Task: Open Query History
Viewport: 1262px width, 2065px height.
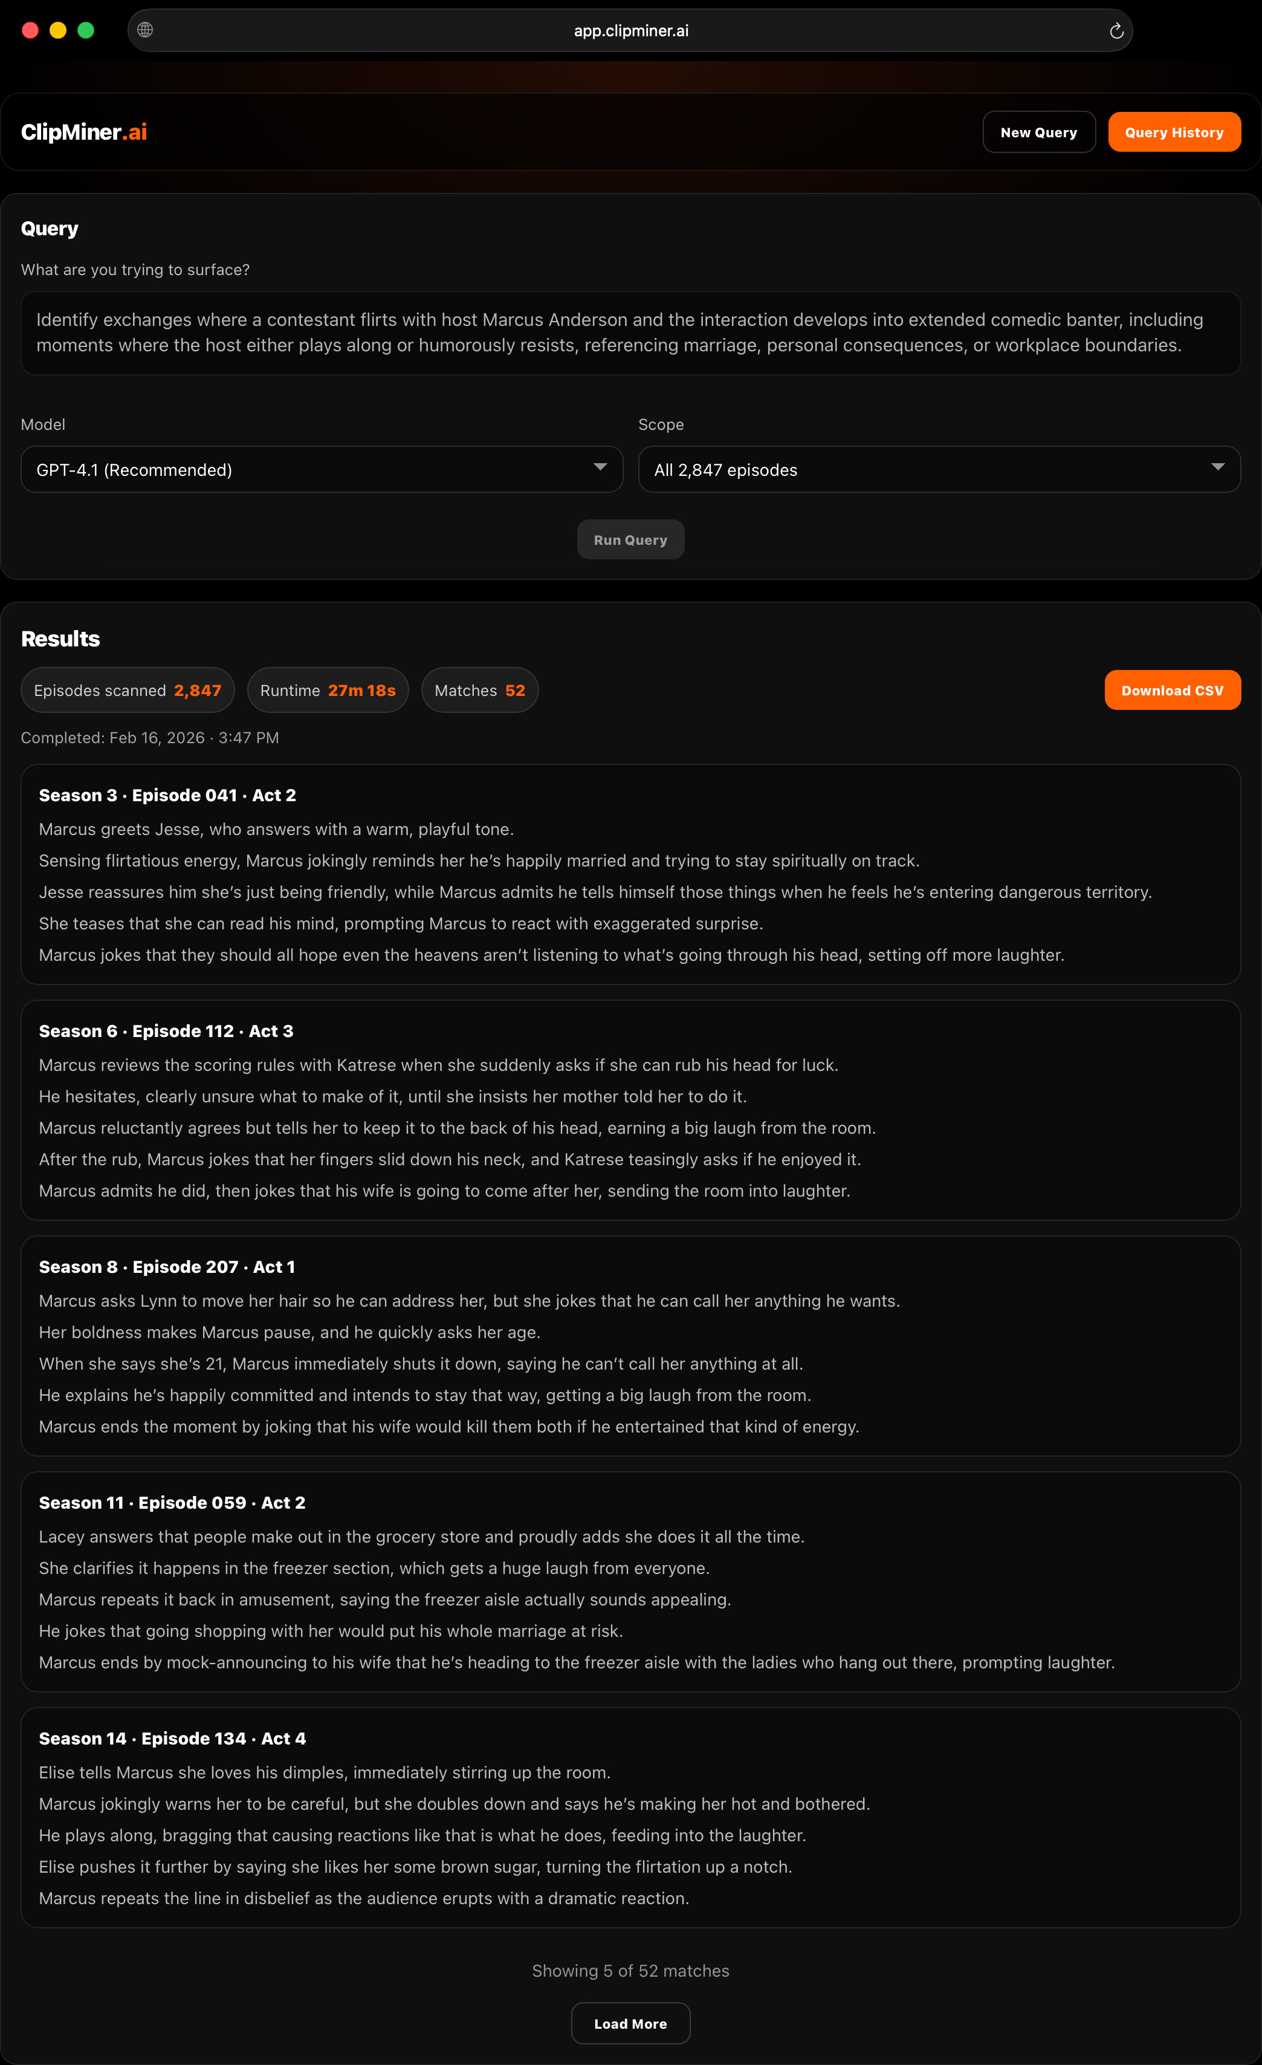Action: point(1174,131)
